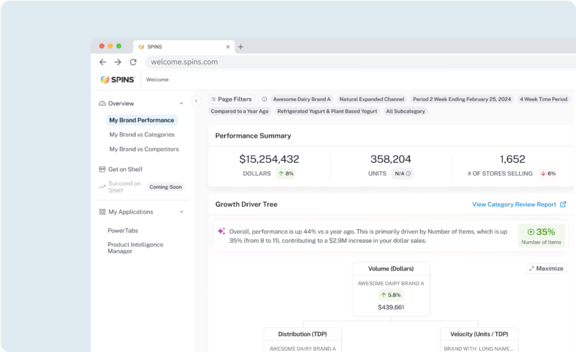Click the Refrigerated Yogurt & Plant Based Yogurt chip
The image size is (576, 352).
pyautogui.click(x=327, y=111)
